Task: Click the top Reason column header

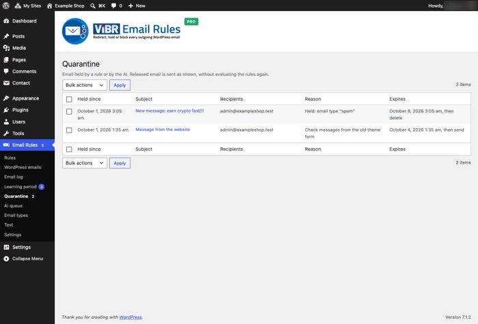Action: 313,99
